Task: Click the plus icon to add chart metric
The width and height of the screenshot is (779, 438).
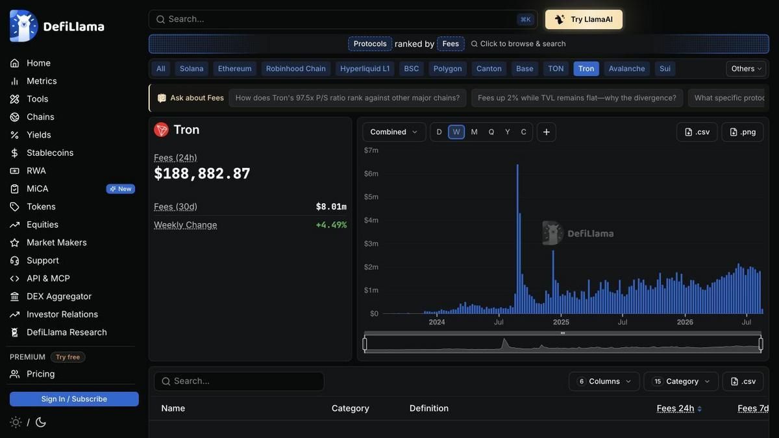Action: [x=547, y=132]
